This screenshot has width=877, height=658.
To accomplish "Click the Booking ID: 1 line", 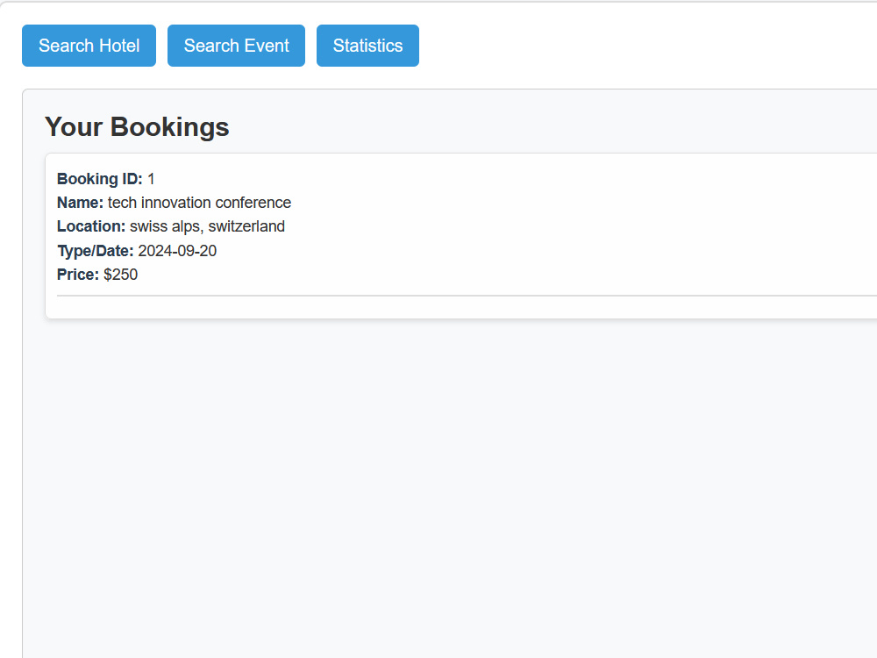I will click(x=106, y=179).
